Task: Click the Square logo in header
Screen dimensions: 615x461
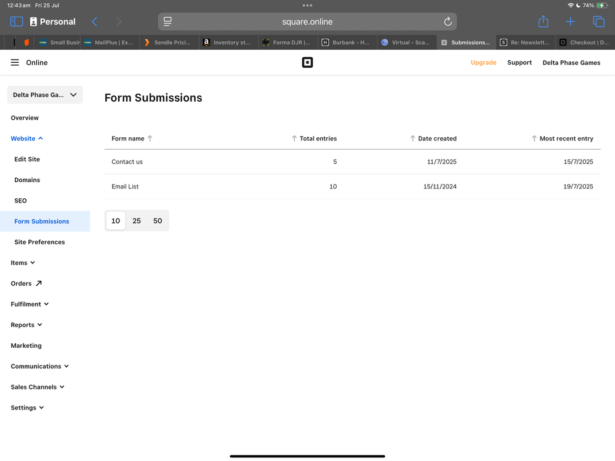Action: click(x=307, y=63)
